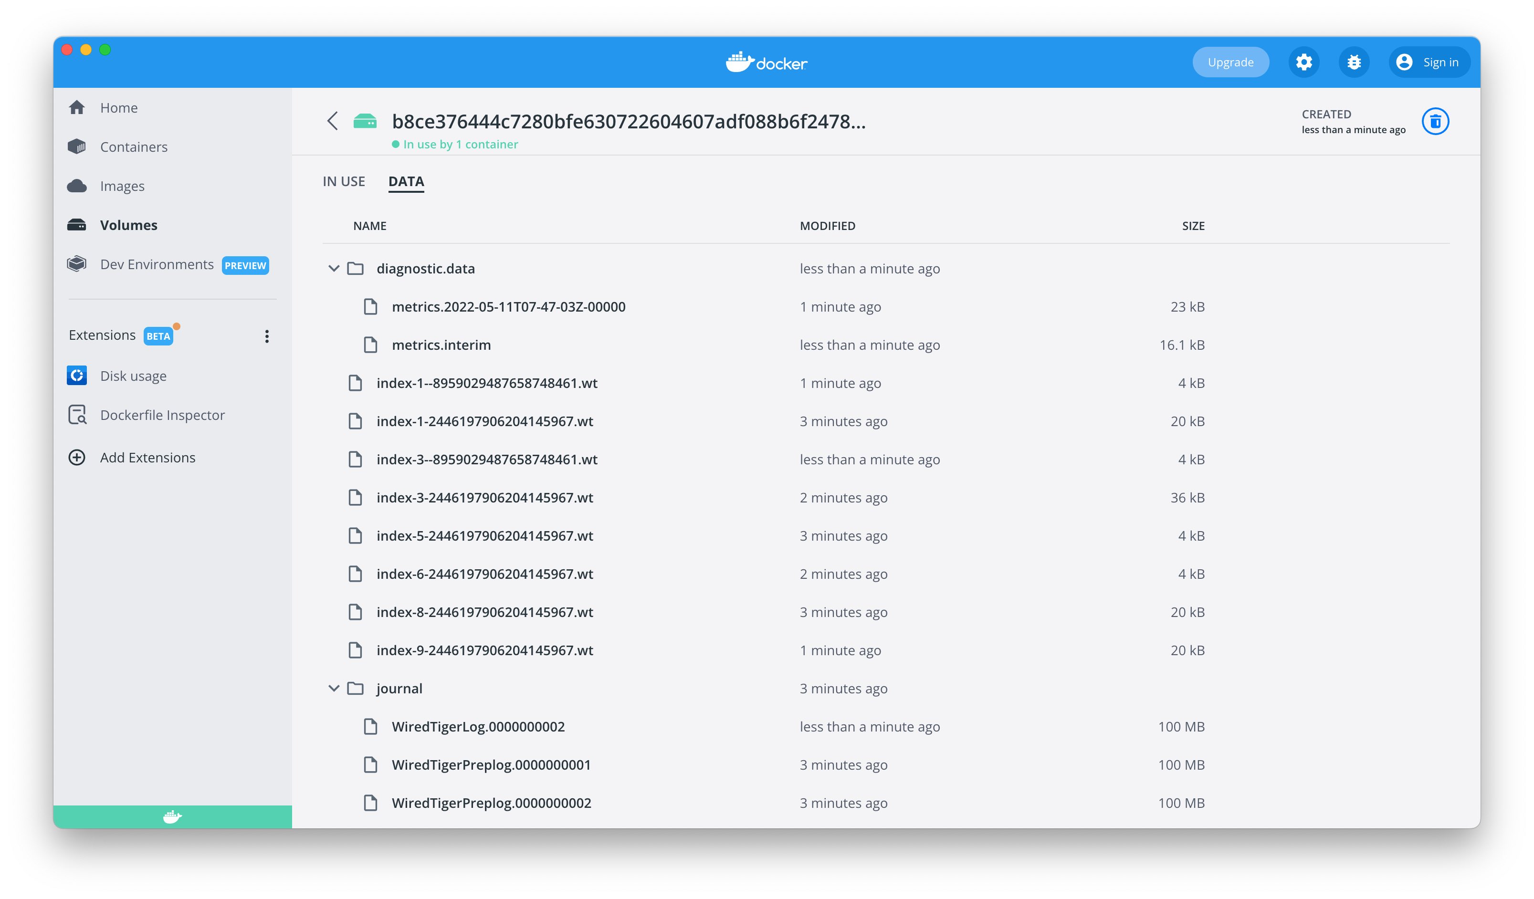Click the volume ID title b8ce376444c7…
1534x899 pixels.
629,121
